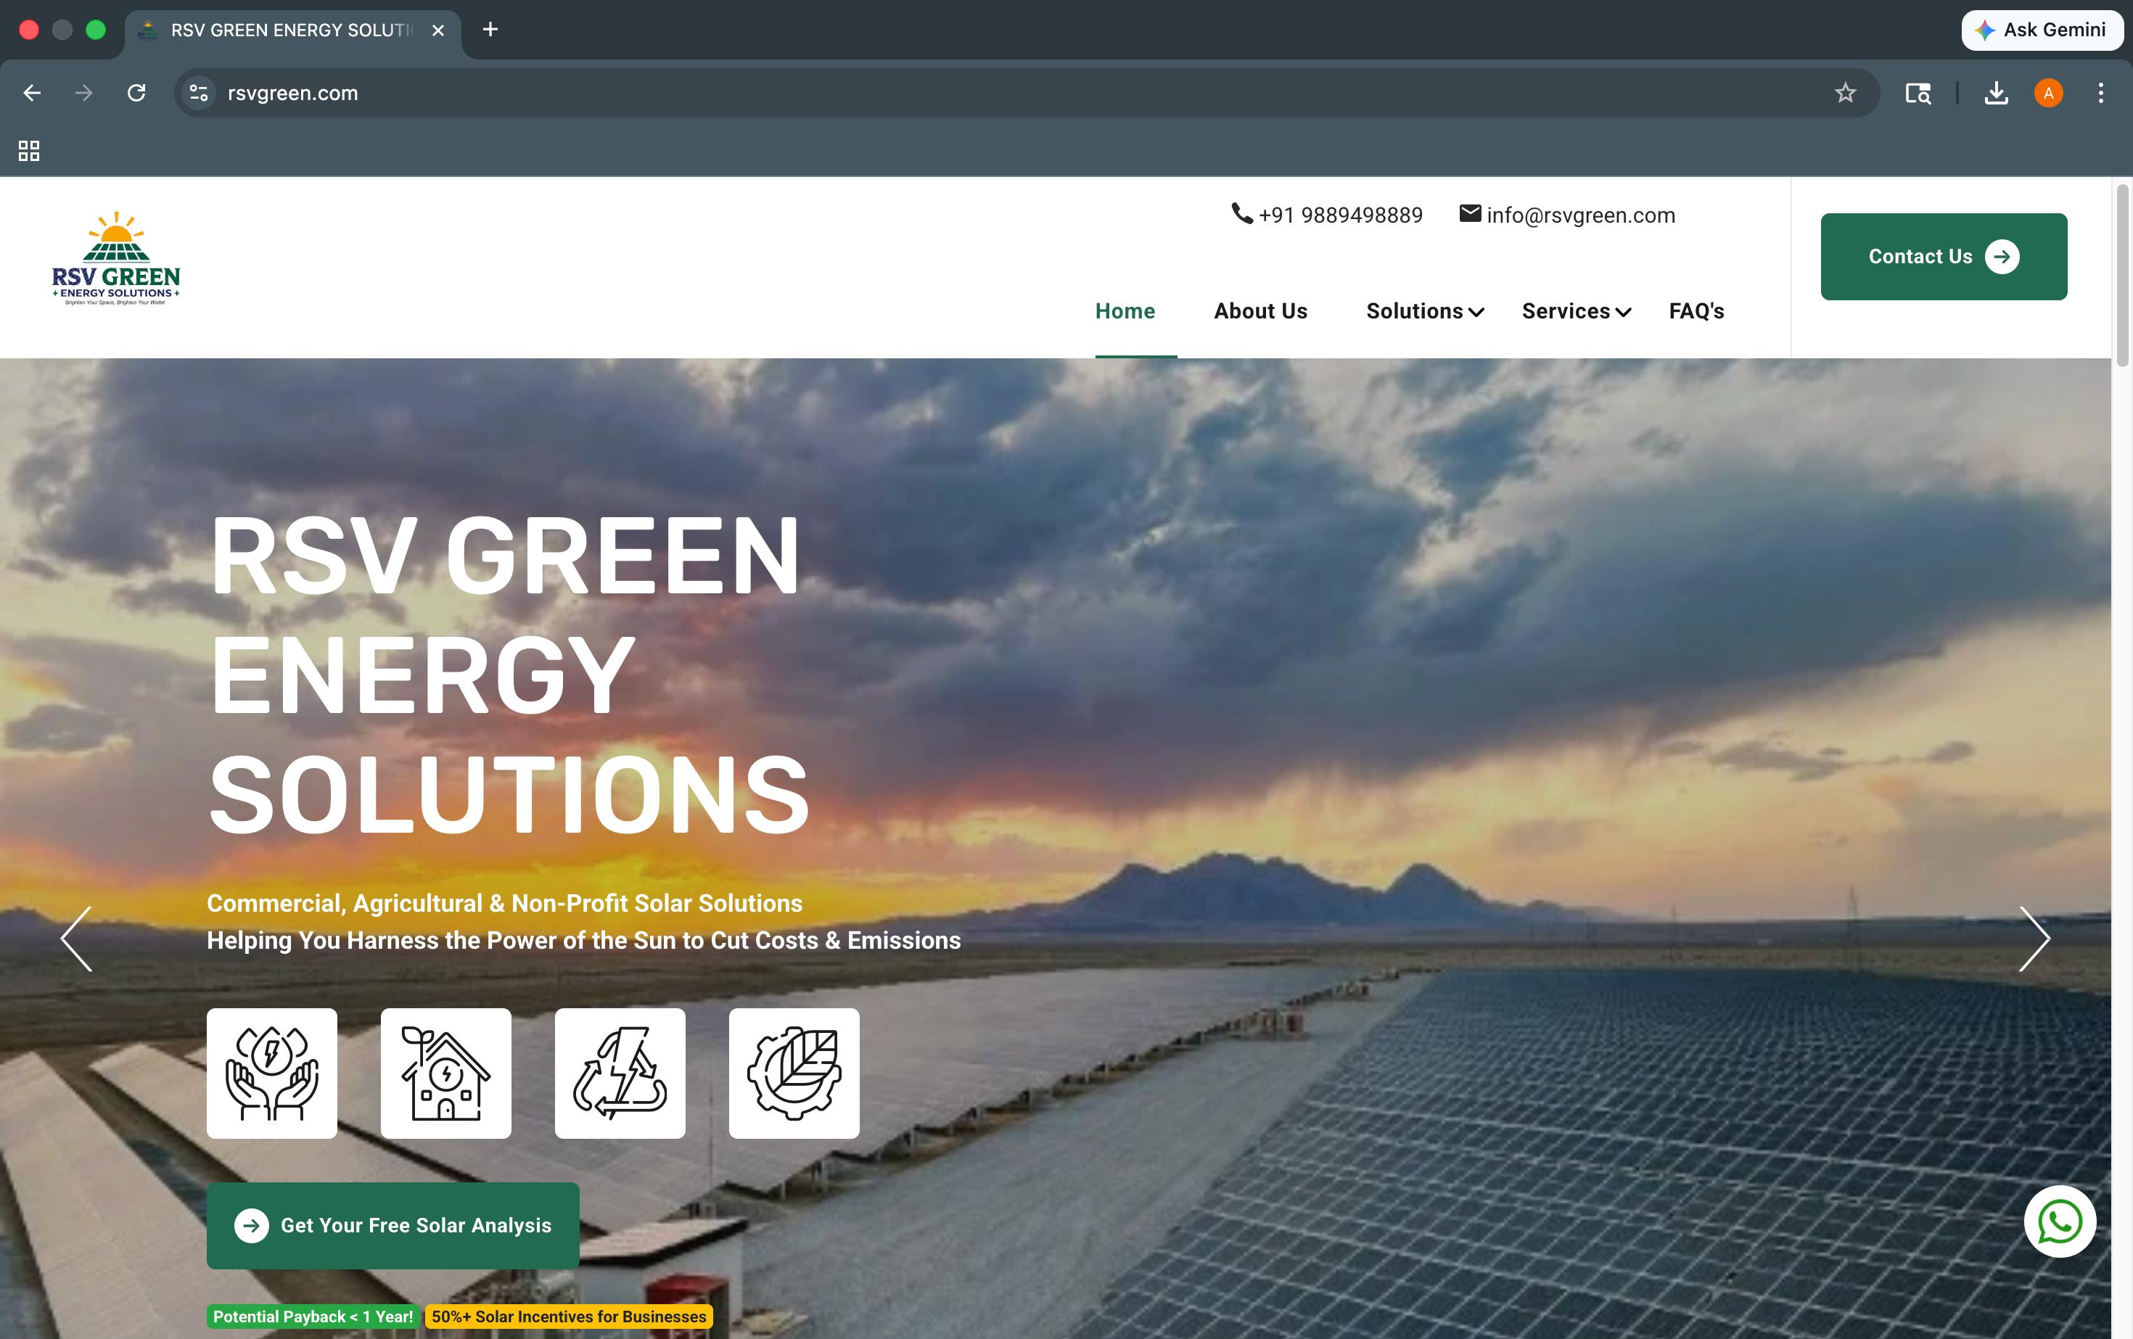Expand the Services dropdown menu
This screenshot has width=2133, height=1339.
[x=1576, y=311]
